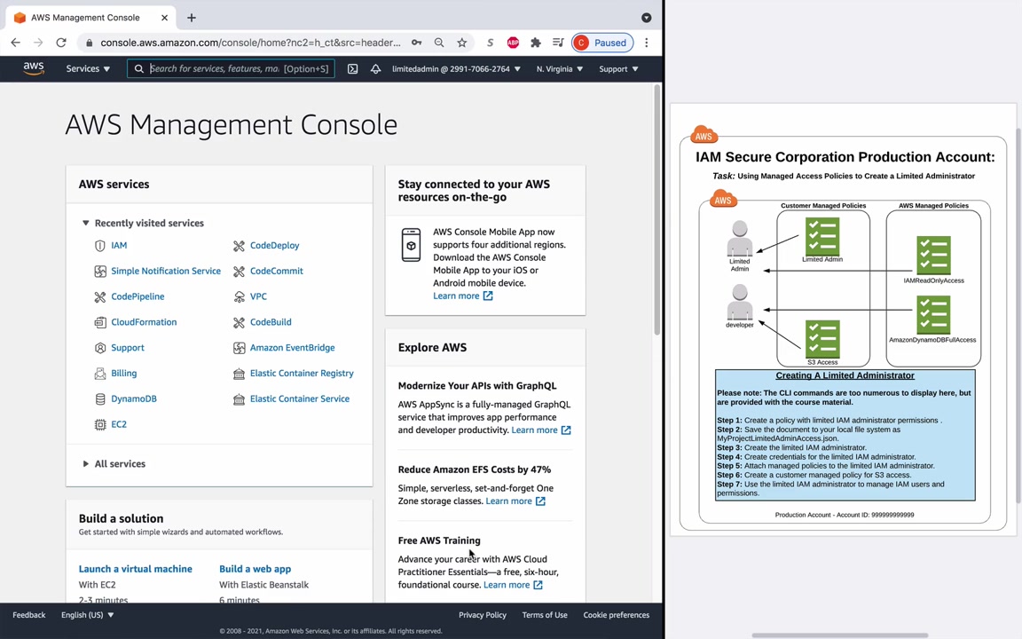Click Learn more for AppSync GraphQL
The image size is (1022, 639).
pyautogui.click(x=541, y=430)
